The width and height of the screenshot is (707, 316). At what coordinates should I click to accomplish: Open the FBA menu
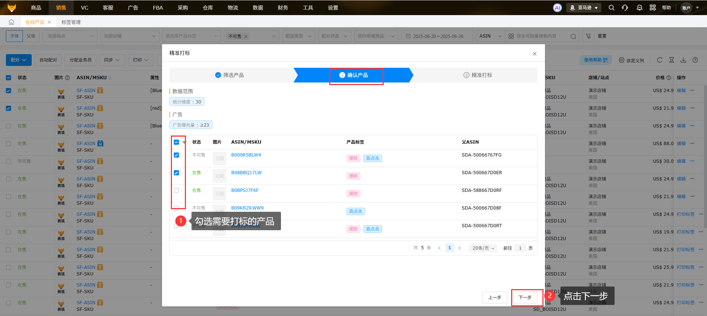[158, 8]
